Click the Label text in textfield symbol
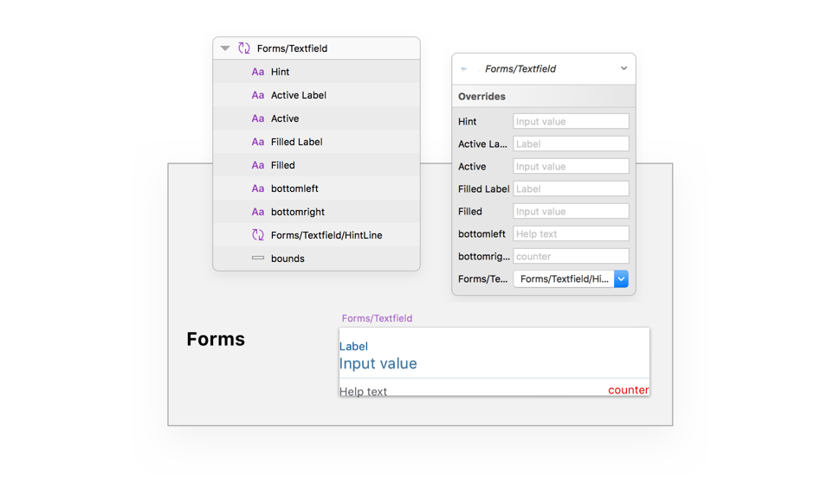Screen dimensions: 840x485 pos(353,346)
